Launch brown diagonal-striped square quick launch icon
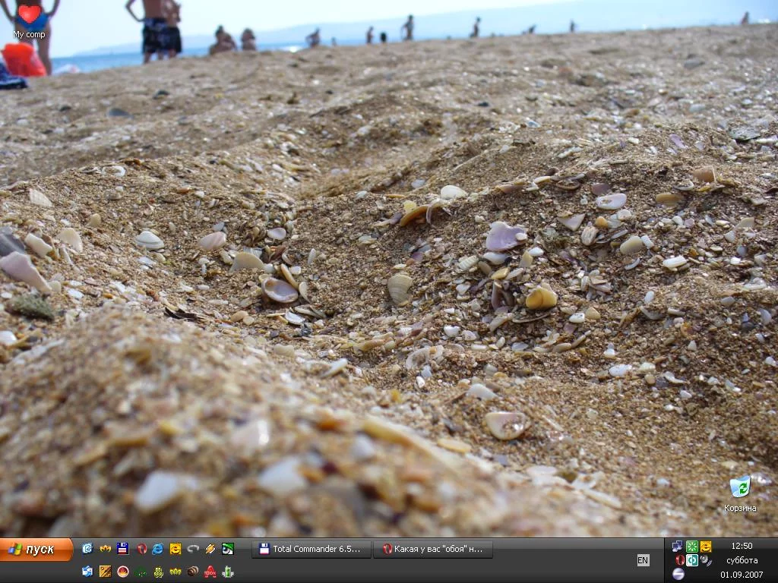 coord(105,572)
